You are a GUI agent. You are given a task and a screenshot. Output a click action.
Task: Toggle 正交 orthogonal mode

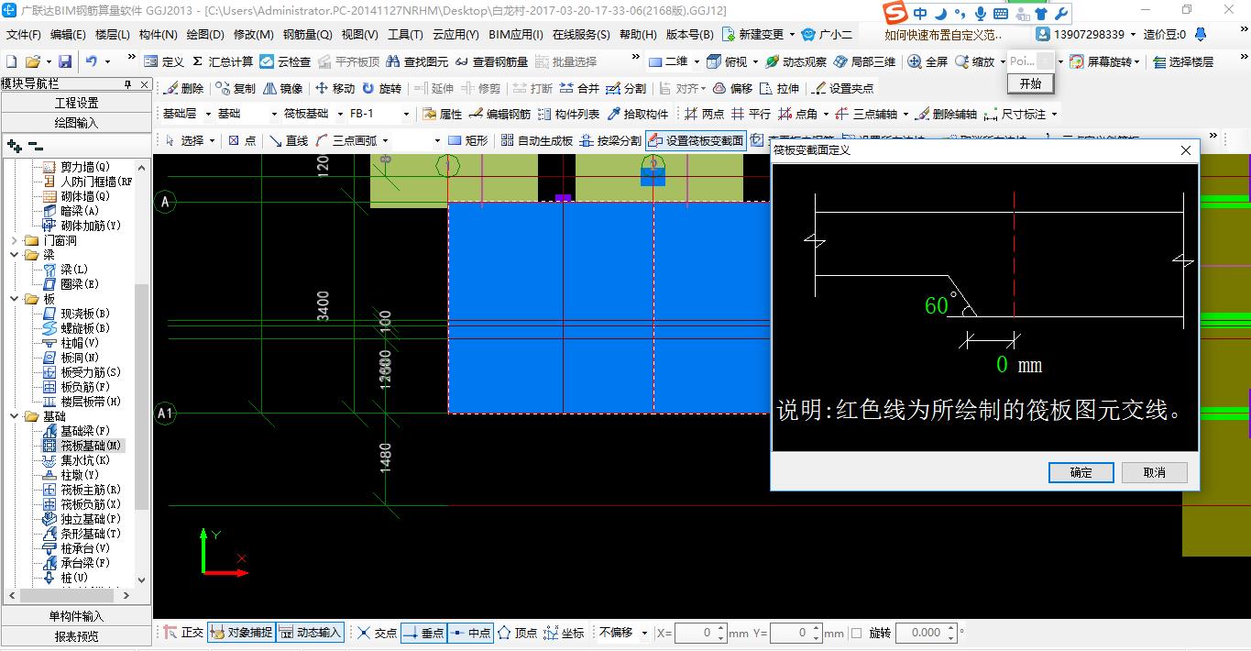click(184, 633)
